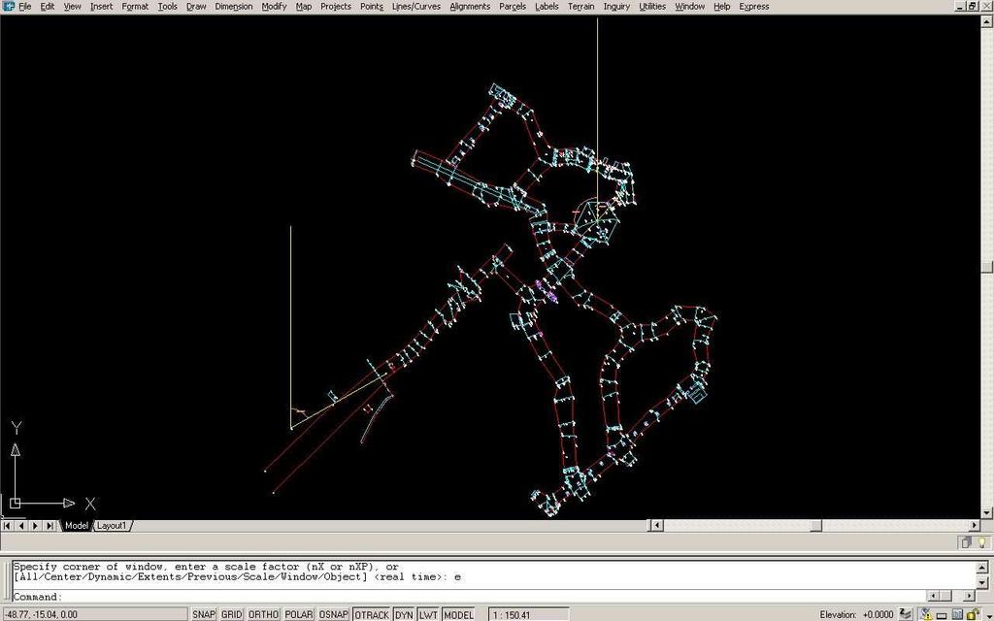This screenshot has width=994, height=621.
Task: Click the yellow padlock toolbar lock icon
Action: coord(973,614)
